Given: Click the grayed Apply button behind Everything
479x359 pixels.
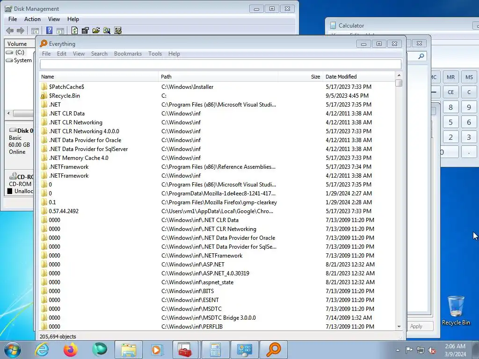Looking at the screenshot, I should pos(421,326).
